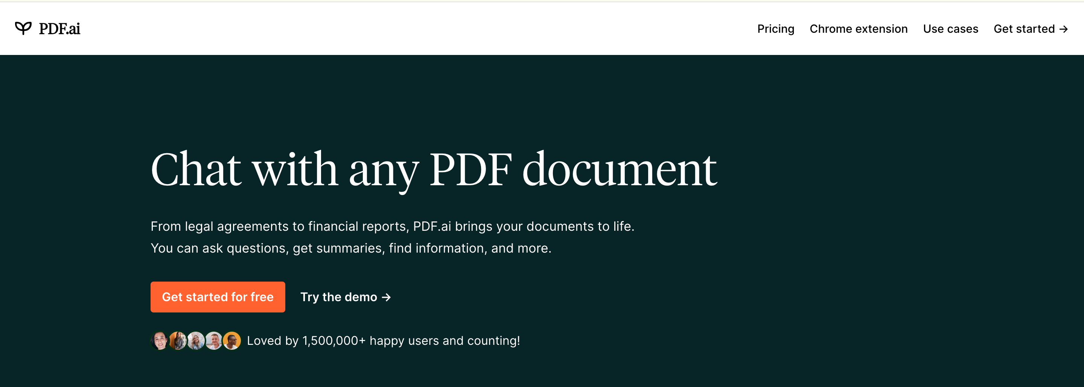Click the Chat with any PDF headline
1084x387 pixels.
pyautogui.click(x=434, y=168)
